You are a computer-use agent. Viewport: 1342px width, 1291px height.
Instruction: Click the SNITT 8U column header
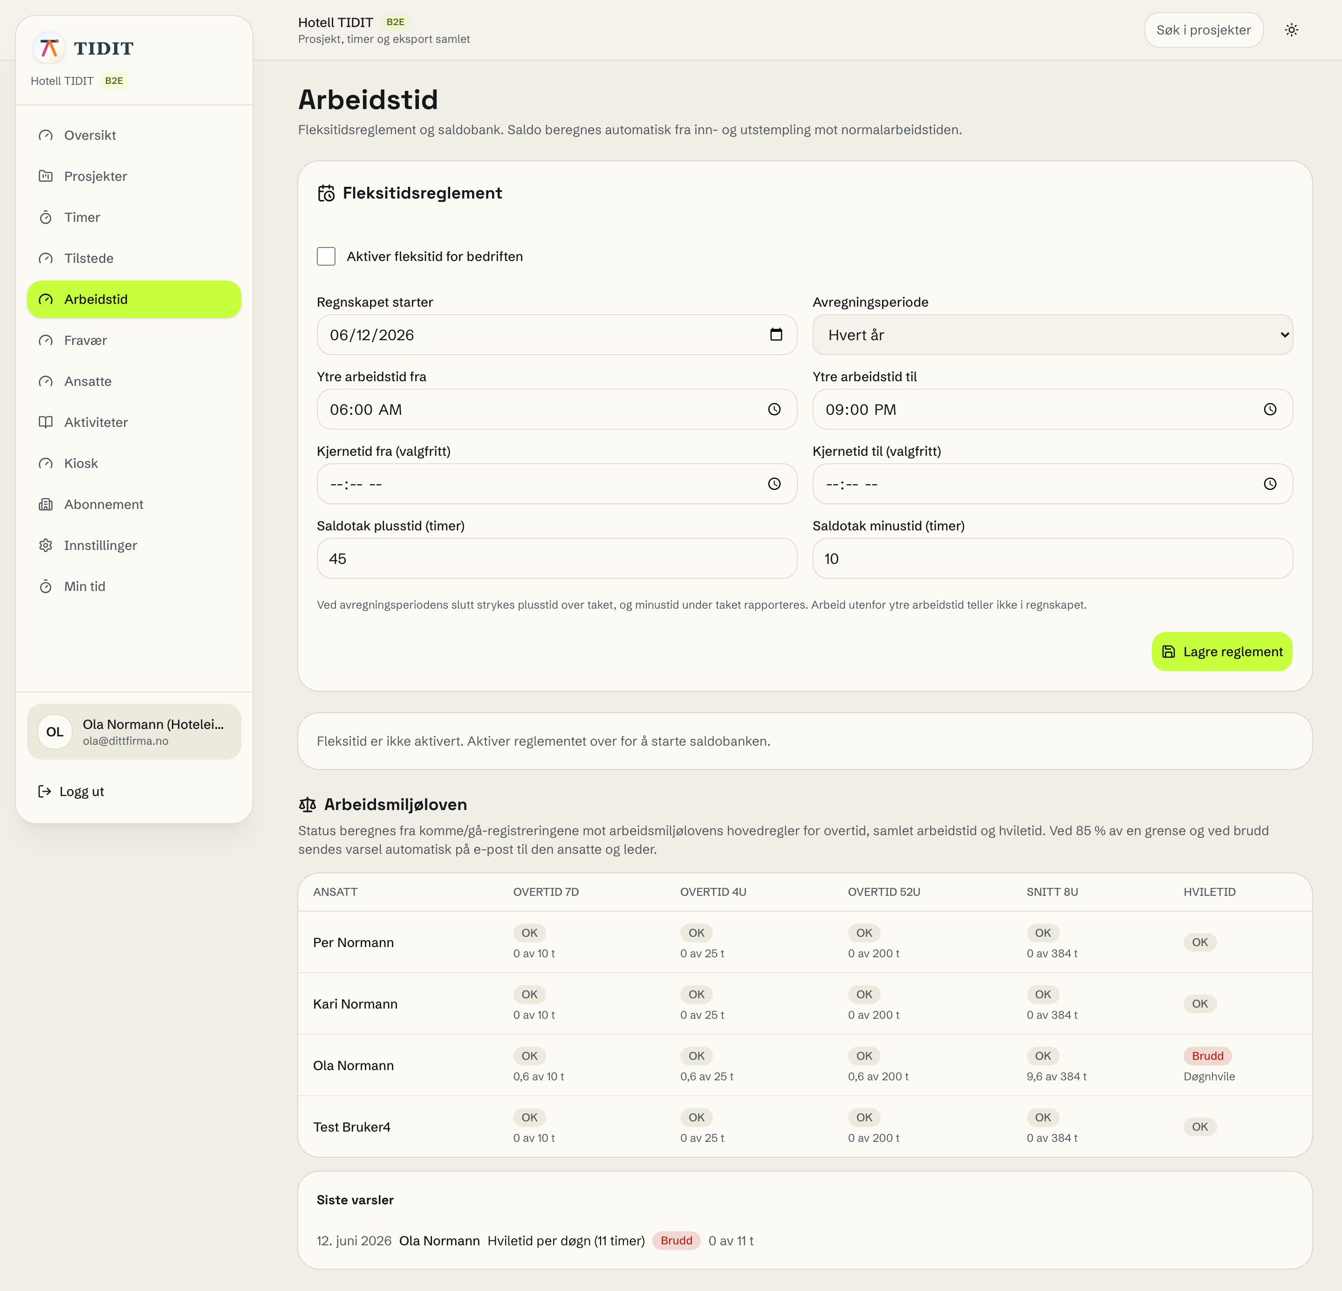1052,892
